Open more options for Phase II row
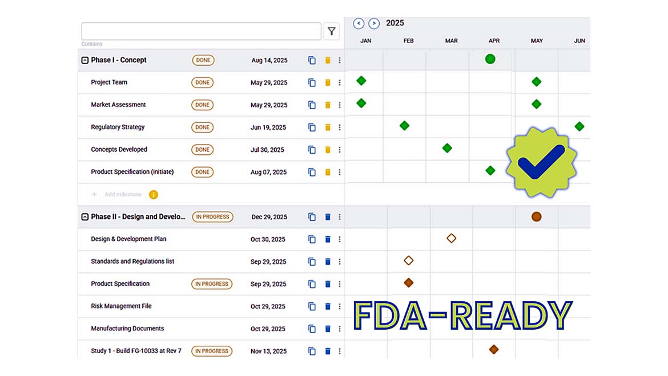Image resolution: width=668 pixels, height=376 pixels. (340, 217)
